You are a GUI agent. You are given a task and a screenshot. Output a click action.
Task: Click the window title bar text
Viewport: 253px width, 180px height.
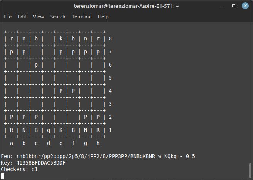(x=126, y=6)
